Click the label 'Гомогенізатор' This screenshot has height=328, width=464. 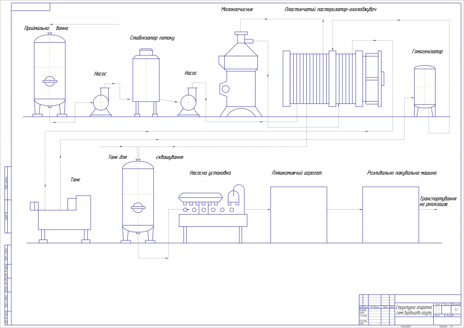427,52
